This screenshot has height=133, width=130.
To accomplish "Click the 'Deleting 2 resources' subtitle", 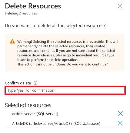I will [21, 13].
